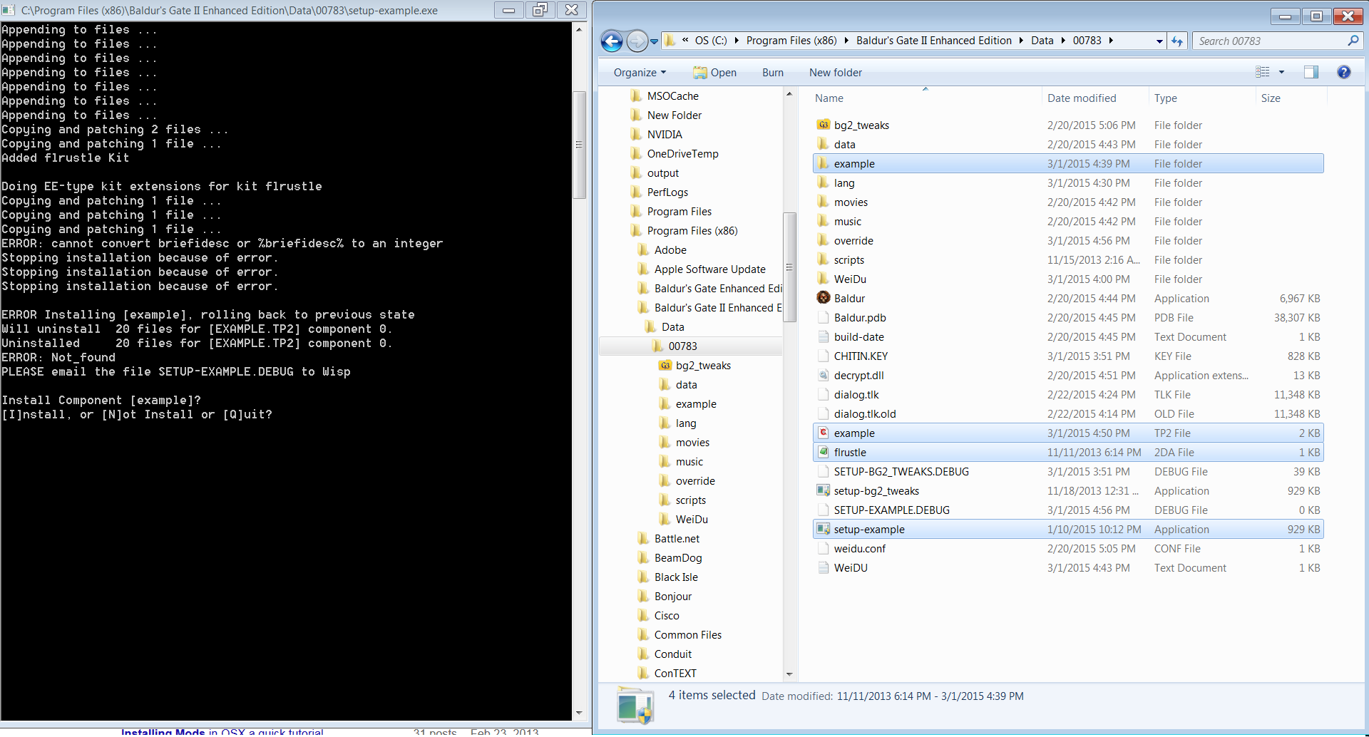This screenshot has width=1369, height=737.
Task: Click the Back navigation arrow in Explorer
Action: 612,41
